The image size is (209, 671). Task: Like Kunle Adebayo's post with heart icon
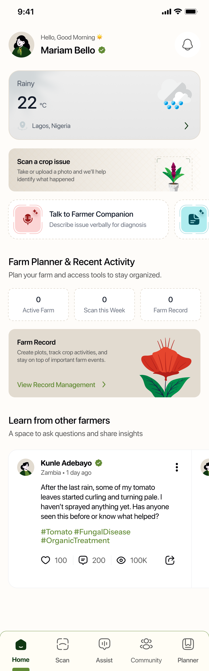pos(46,560)
